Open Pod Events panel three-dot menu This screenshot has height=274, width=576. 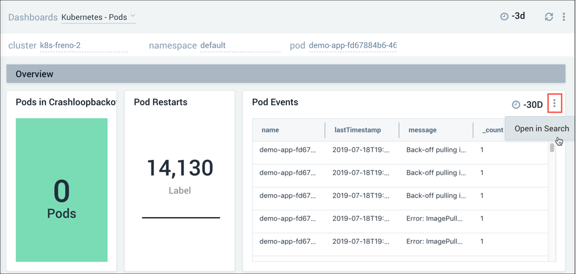pyautogui.click(x=554, y=104)
